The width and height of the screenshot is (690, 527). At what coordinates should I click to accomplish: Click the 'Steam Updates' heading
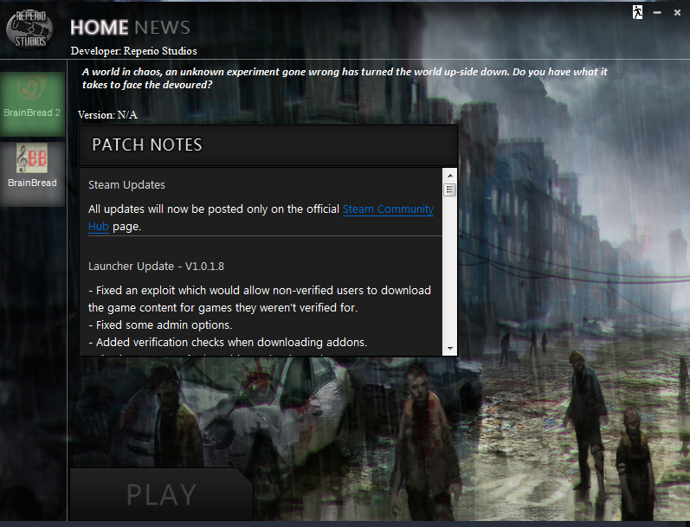pos(126,185)
